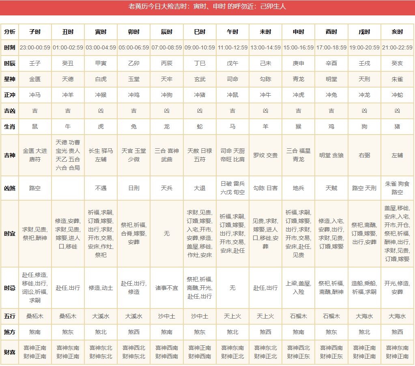Click the 时忌 row label
This screenshot has height=366, width=415.
coord(9,288)
